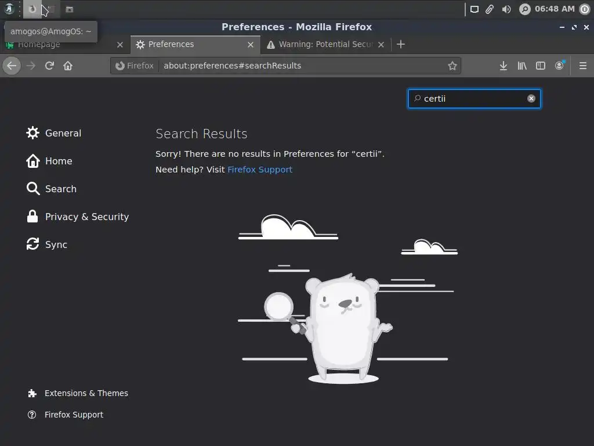Click the no results message text
The image size is (594, 446).
(x=270, y=154)
